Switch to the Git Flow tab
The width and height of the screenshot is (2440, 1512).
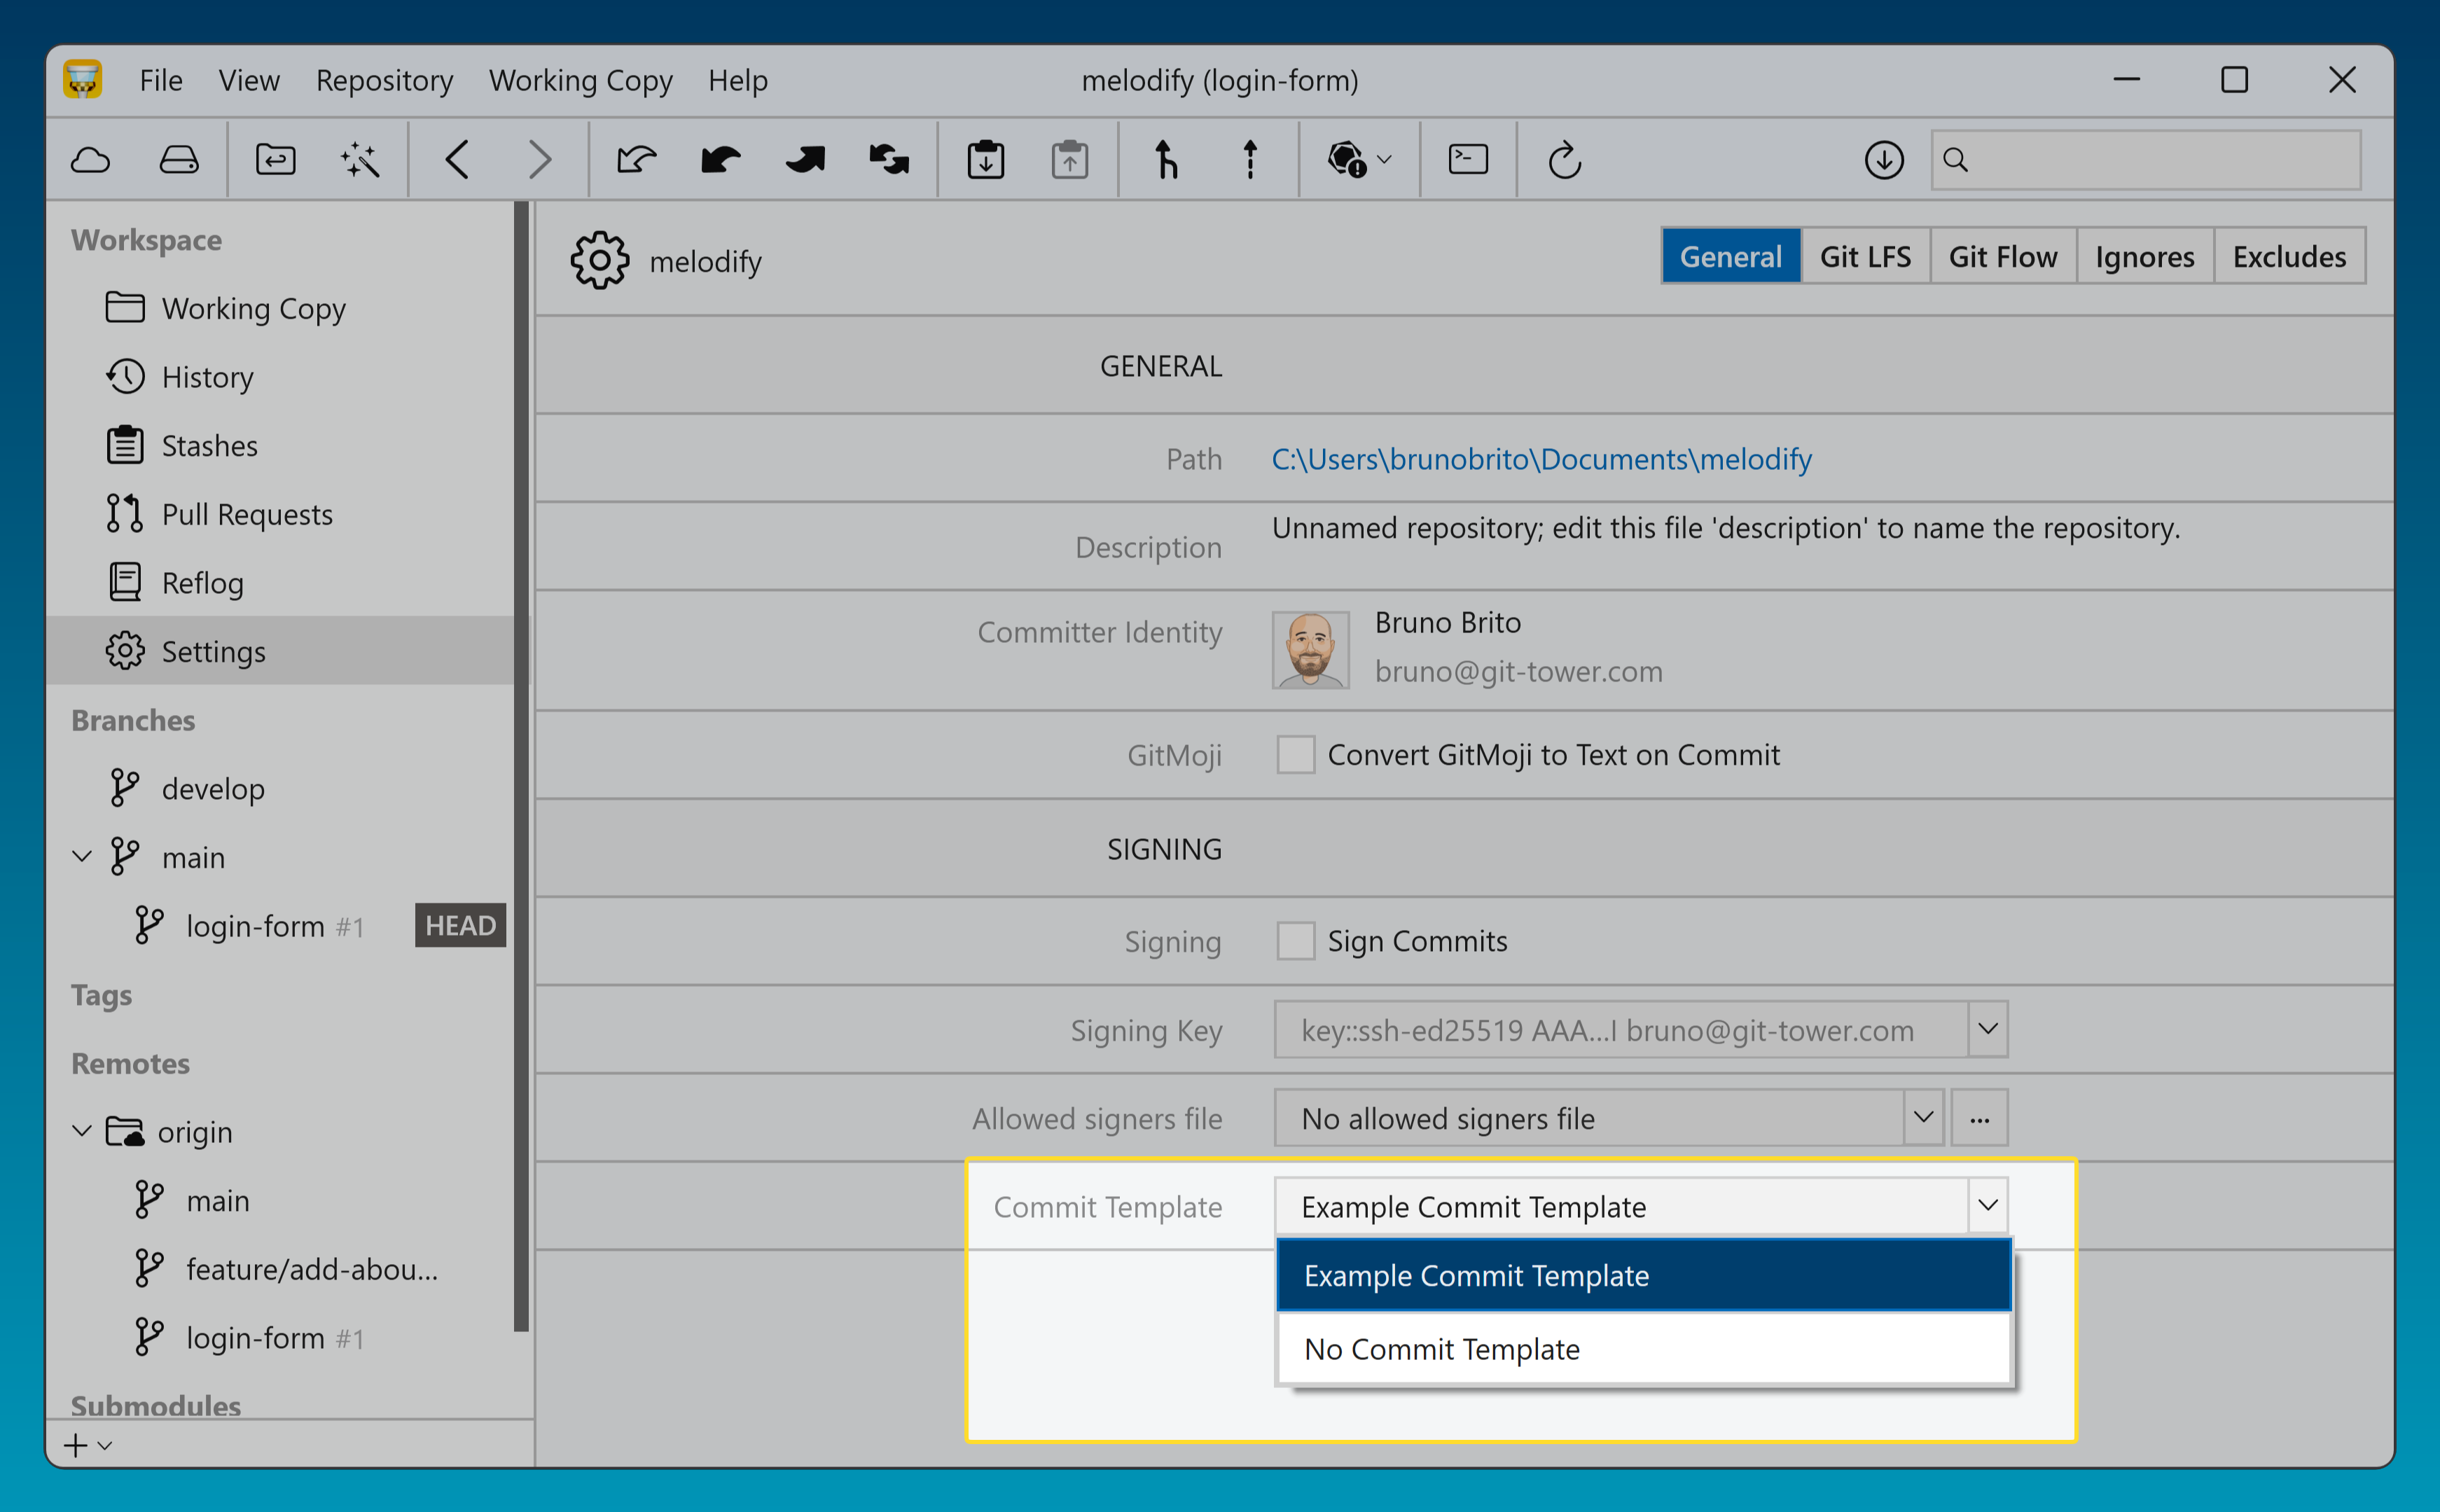click(2002, 255)
